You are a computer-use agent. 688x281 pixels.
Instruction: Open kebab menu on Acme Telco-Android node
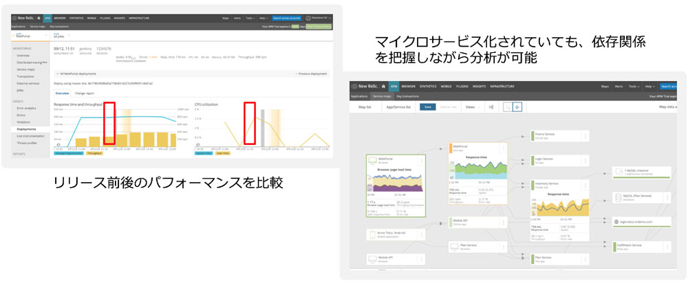coord(421,234)
